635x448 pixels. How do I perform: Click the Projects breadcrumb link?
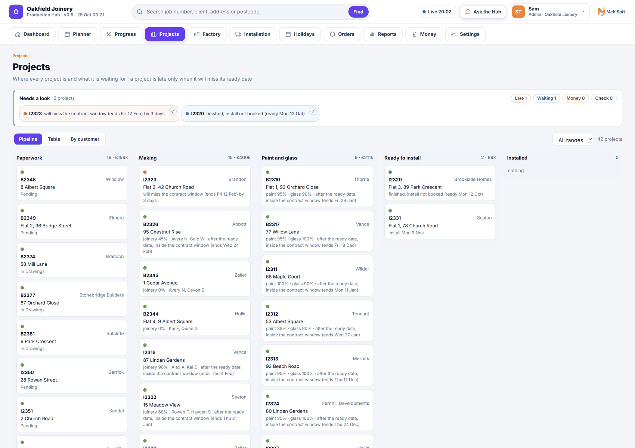[x=21, y=56]
